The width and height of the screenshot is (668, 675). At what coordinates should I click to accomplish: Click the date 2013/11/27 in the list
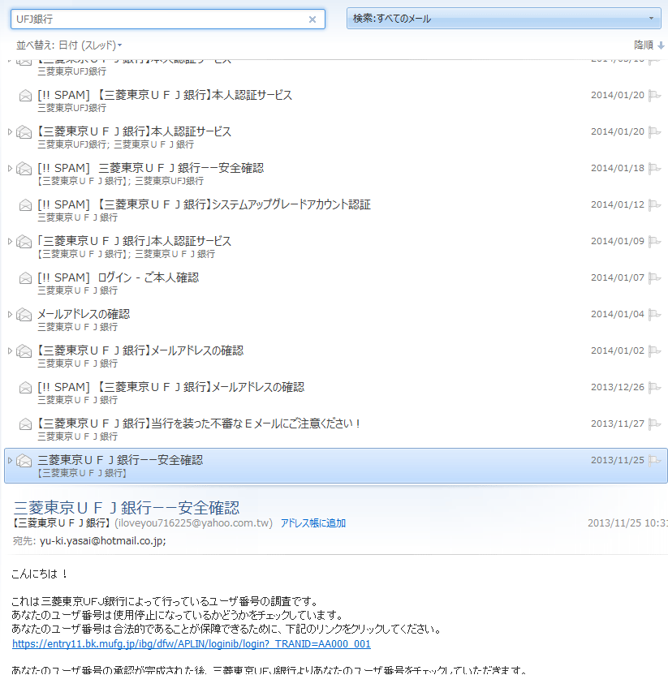[617, 424]
